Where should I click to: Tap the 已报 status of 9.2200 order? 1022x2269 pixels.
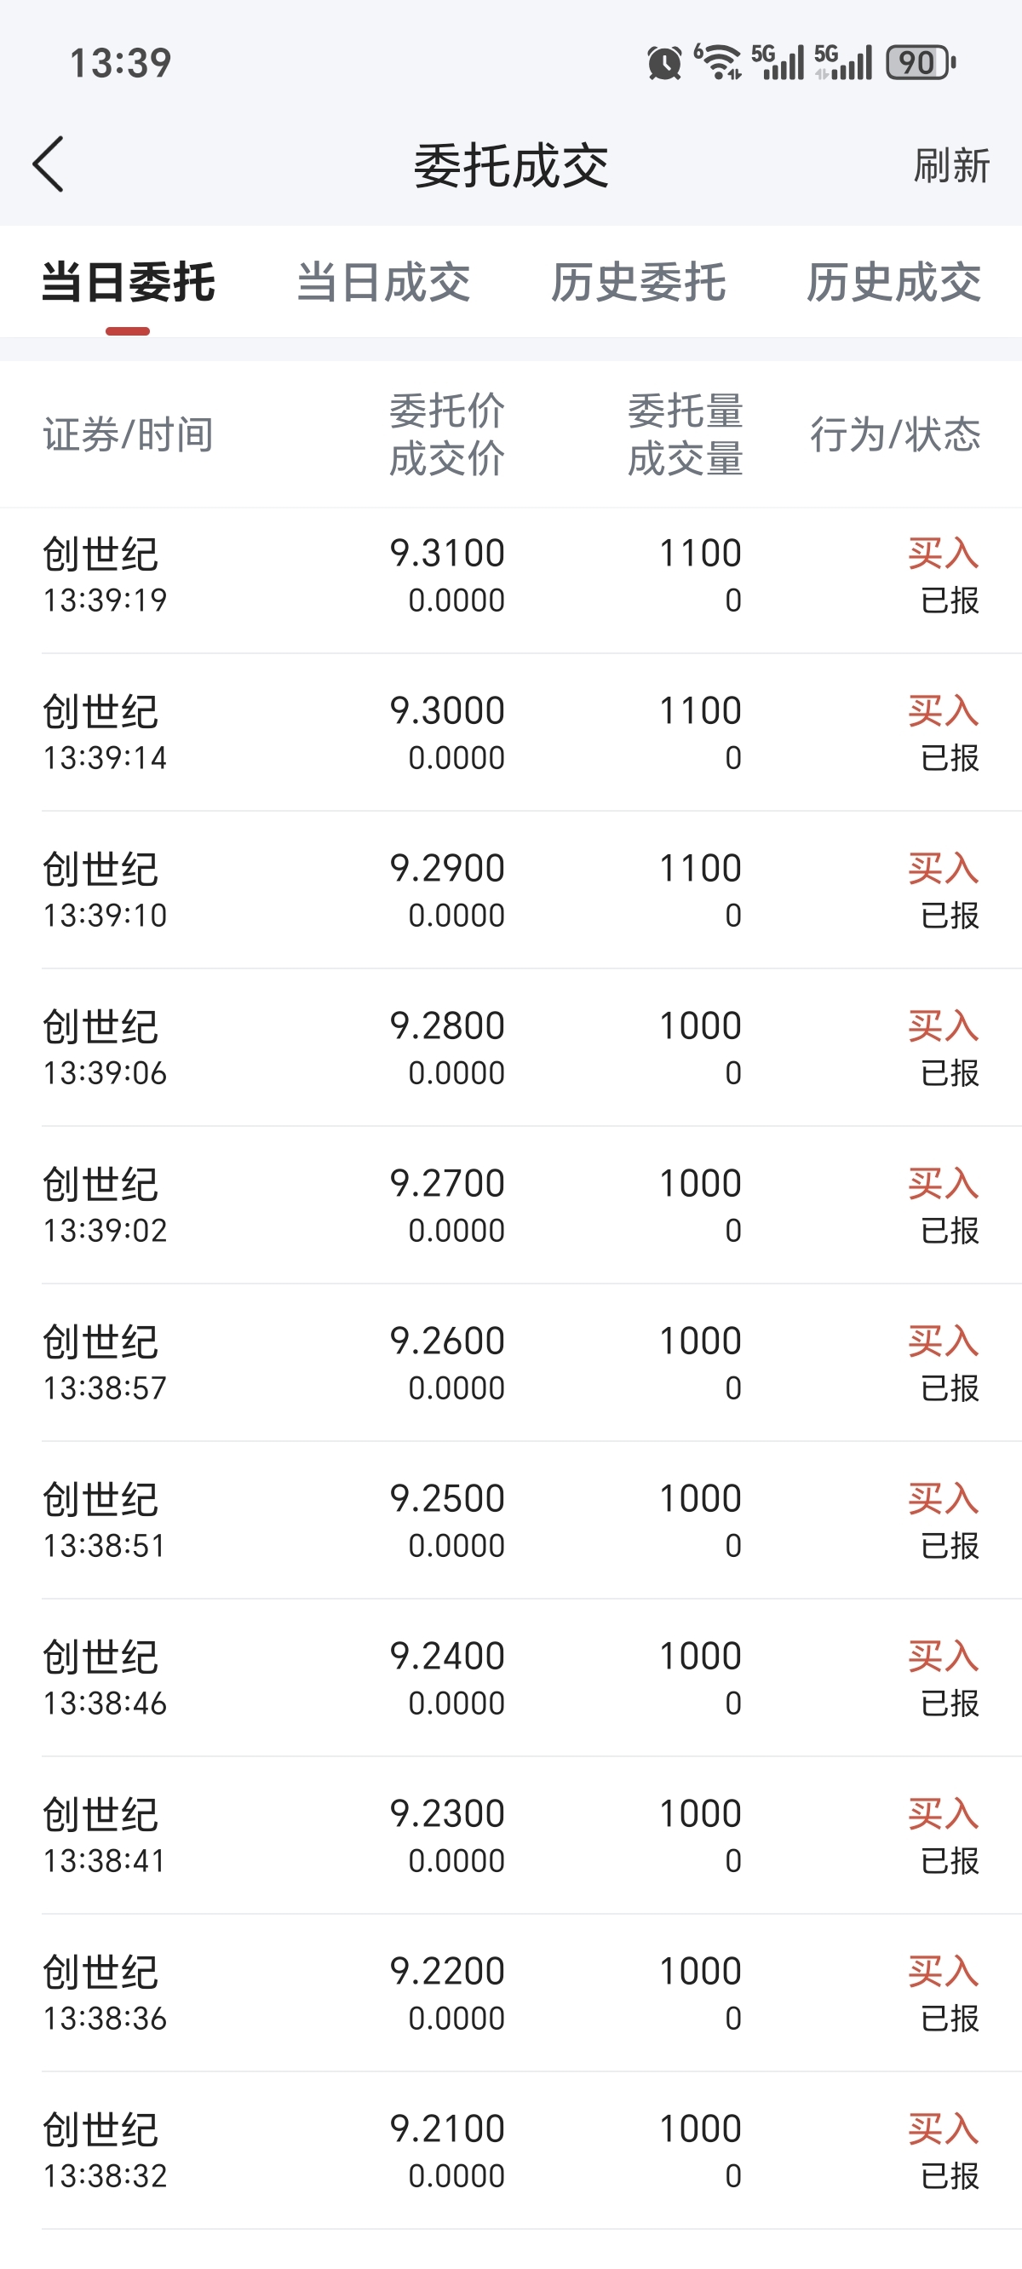coord(950,2019)
